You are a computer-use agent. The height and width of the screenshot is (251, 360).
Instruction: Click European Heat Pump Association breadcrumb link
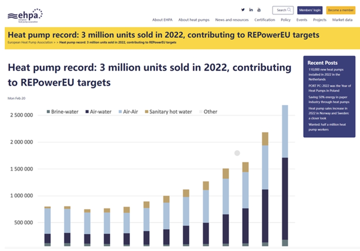(x=30, y=42)
